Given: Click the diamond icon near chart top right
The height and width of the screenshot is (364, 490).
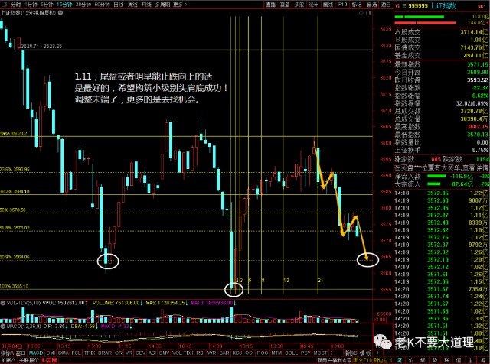Looking at the screenshot, I should tap(361, 13).
